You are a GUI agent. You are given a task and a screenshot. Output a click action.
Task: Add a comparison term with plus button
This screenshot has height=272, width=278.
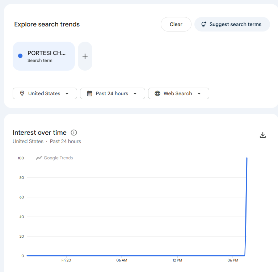point(85,56)
